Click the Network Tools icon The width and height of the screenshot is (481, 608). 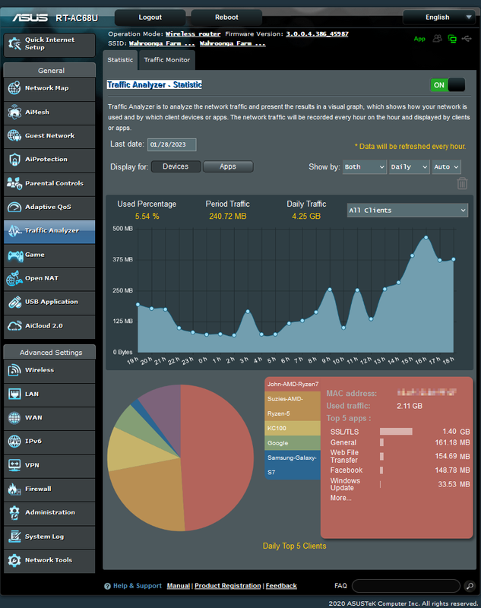(14, 560)
